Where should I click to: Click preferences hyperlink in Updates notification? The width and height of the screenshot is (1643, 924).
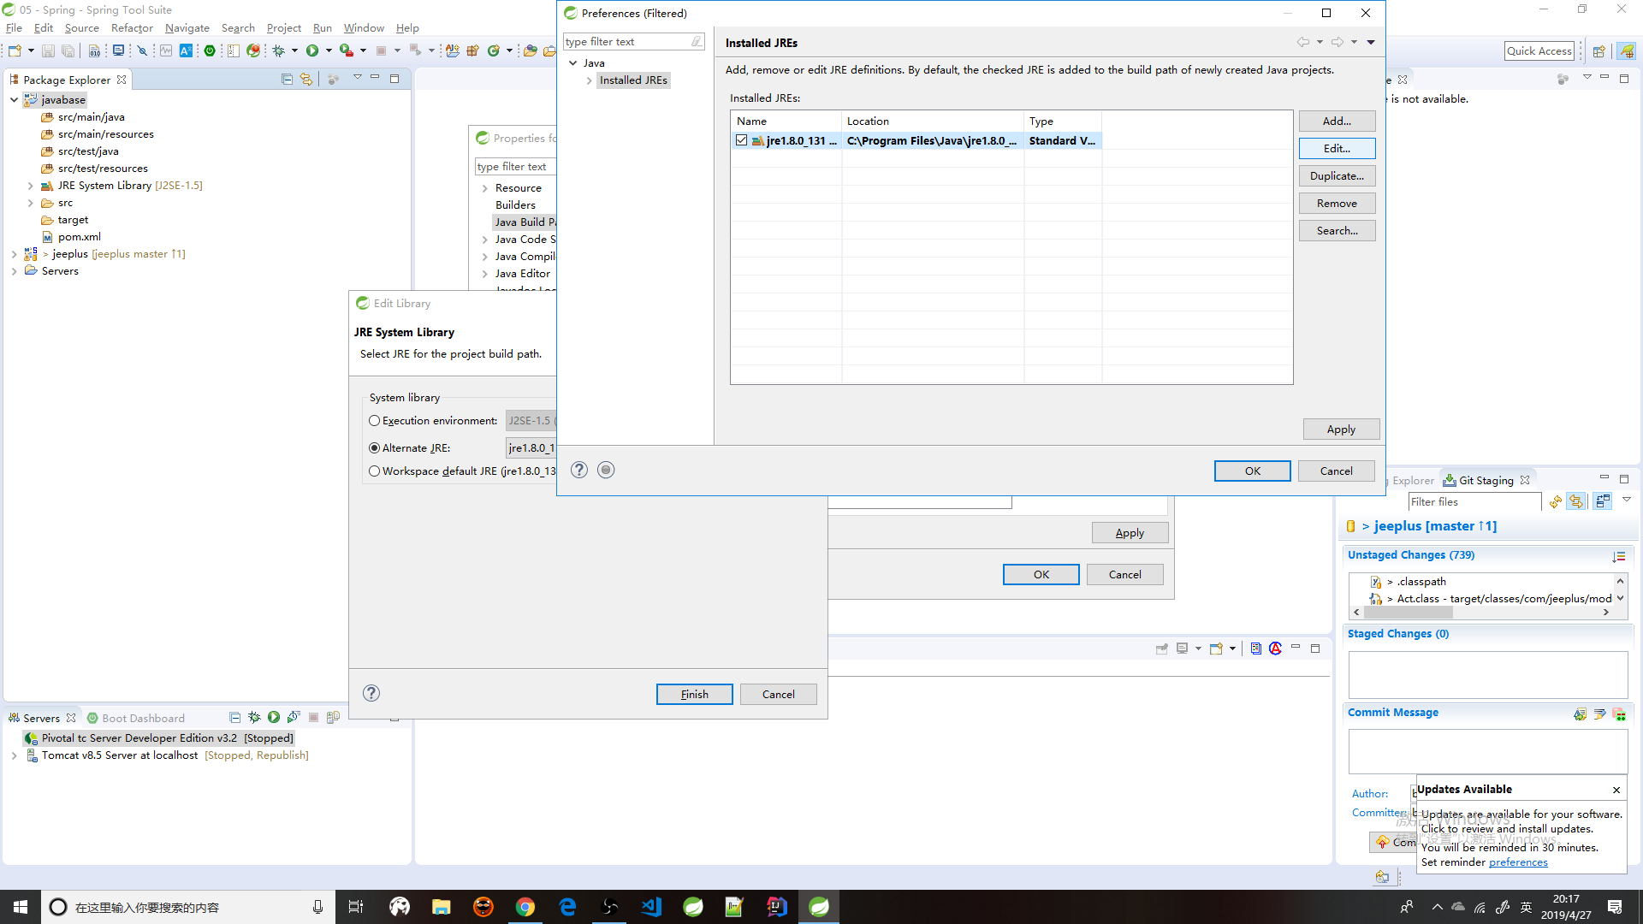(x=1518, y=861)
